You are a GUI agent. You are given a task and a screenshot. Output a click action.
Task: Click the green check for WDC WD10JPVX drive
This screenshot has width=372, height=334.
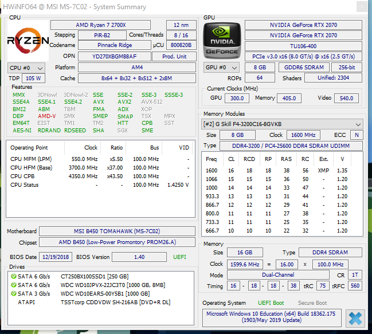click(x=14, y=285)
